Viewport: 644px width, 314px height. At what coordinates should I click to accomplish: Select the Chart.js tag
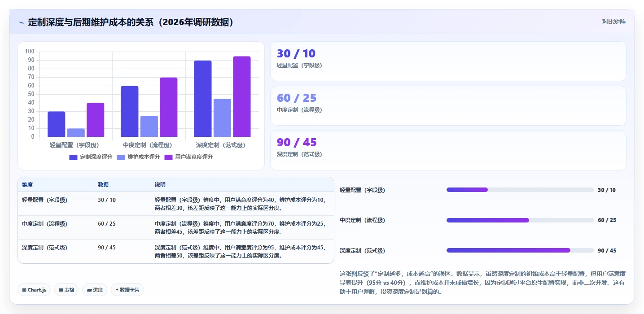34,290
